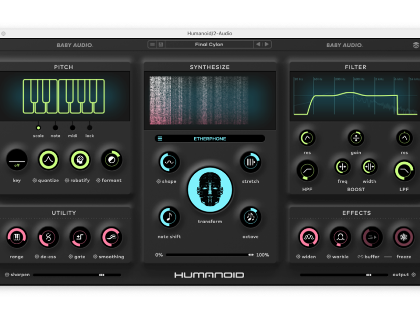Open the key selector showing off
Viewport: 420px width, 315px height.
[17, 160]
